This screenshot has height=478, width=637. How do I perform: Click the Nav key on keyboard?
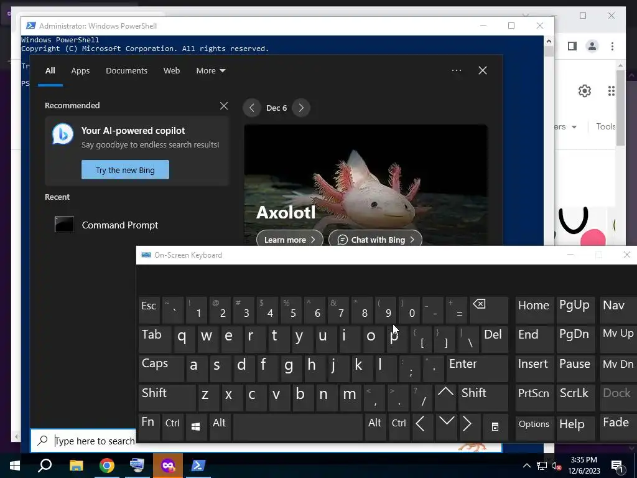click(618, 310)
